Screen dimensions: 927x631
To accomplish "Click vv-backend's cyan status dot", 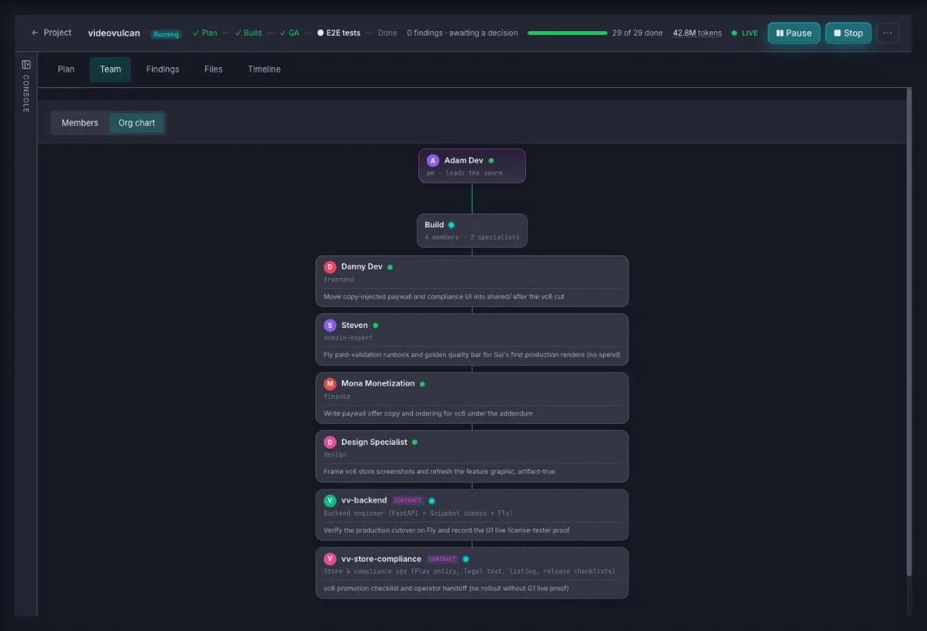I will point(432,501).
